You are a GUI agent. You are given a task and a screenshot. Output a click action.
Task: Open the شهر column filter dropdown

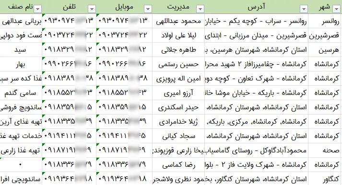[337, 9]
